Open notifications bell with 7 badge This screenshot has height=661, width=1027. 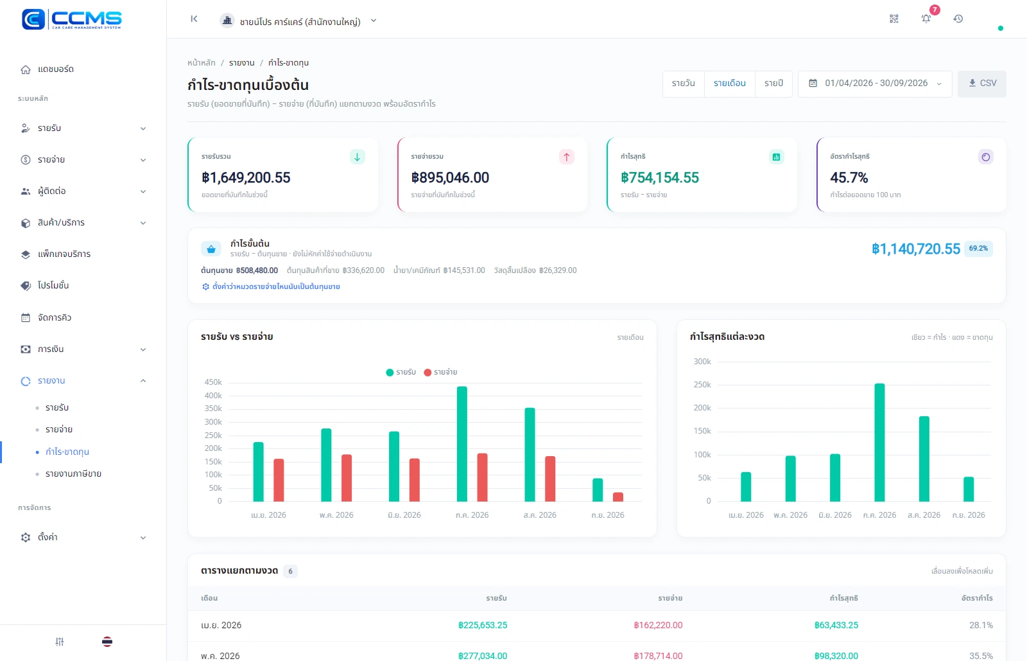pos(926,19)
